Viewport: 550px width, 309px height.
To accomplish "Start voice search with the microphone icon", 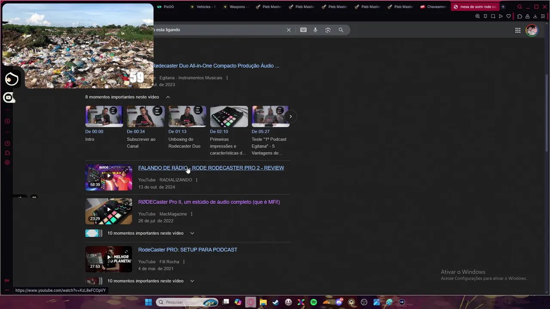I will coord(315,30).
